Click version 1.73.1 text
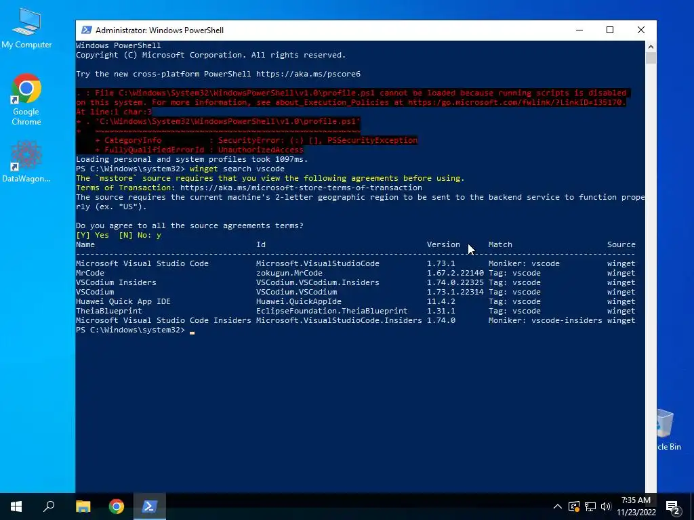 click(x=441, y=263)
